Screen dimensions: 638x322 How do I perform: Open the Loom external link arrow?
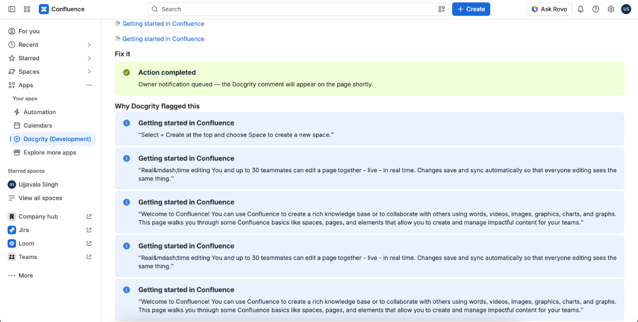[x=89, y=243]
